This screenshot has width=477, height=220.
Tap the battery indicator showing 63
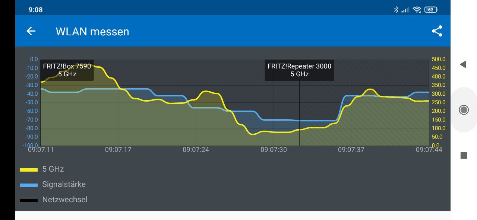(431, 10)
